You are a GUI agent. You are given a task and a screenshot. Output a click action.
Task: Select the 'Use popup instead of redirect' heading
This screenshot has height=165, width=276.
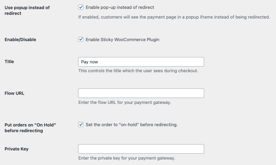click(x=27, y=10)
